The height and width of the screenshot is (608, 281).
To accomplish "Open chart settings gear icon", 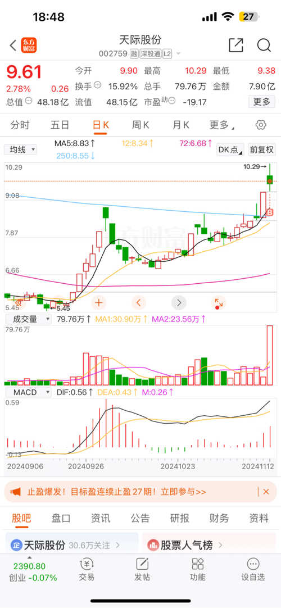I will pos(261,125).
